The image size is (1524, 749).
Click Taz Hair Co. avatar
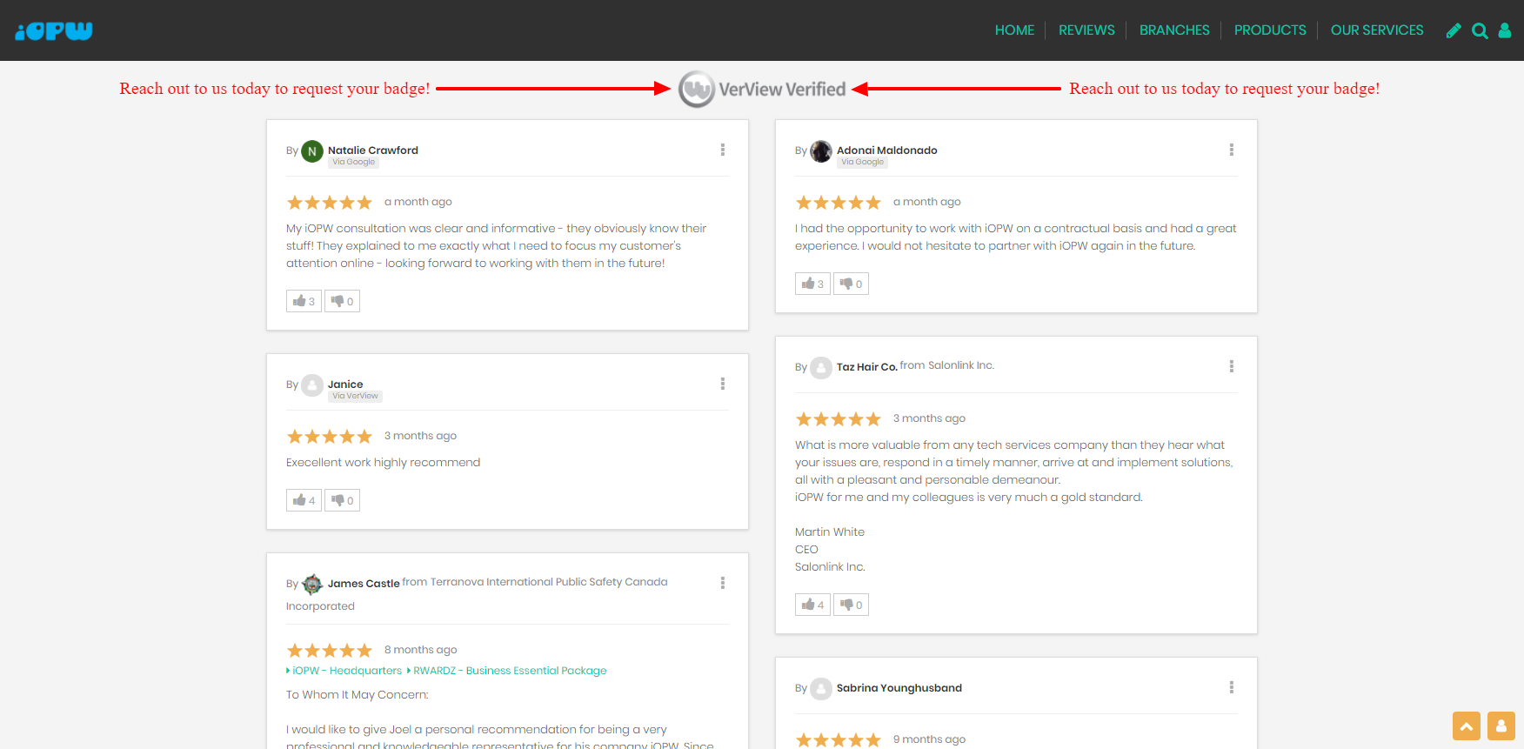[821, 368]
